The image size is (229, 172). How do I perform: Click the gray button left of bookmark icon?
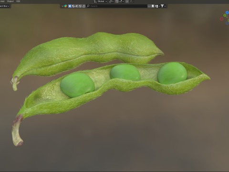(x=149, y=6)
